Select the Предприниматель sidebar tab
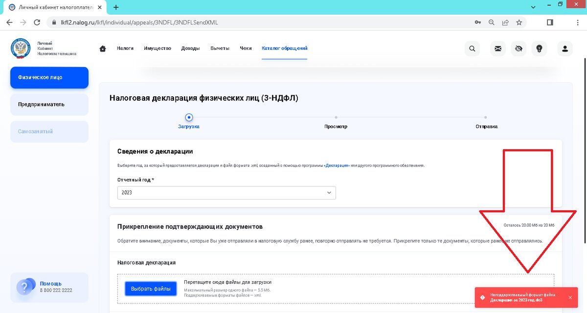This screenshot has width=587, height=313. (x=49, y=105)
